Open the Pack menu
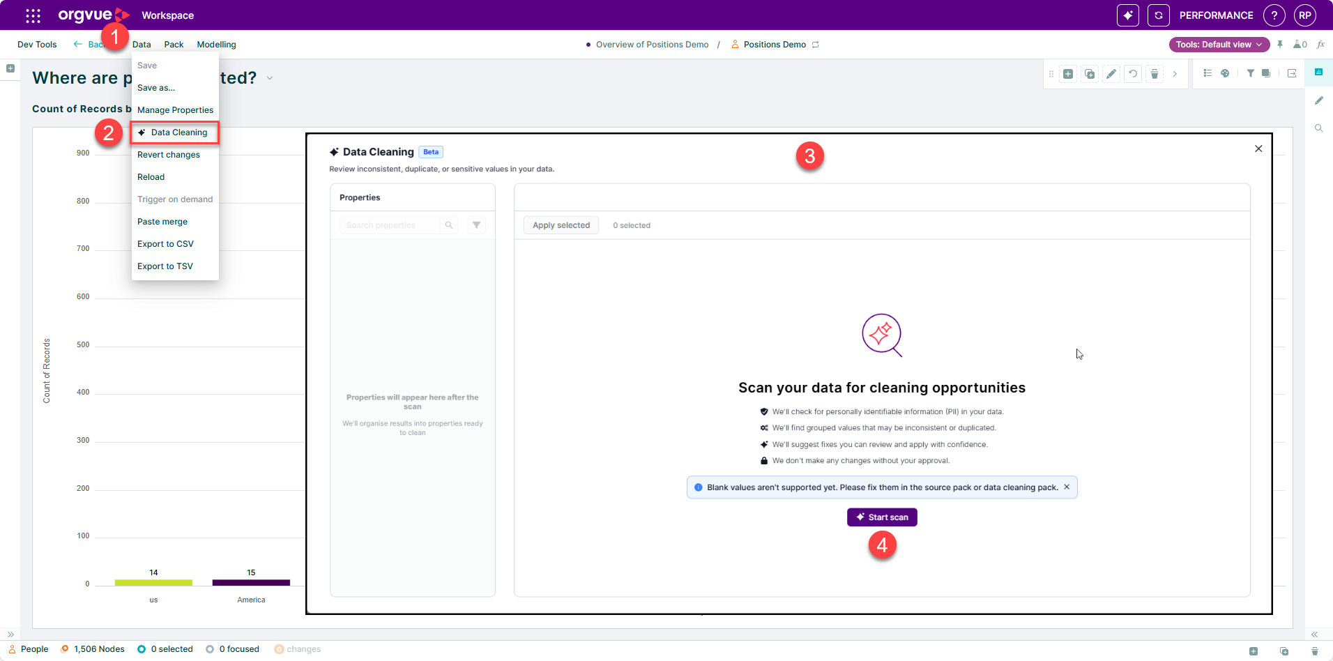The width and height of the screenshot is (1333, 661). [174, 45]
